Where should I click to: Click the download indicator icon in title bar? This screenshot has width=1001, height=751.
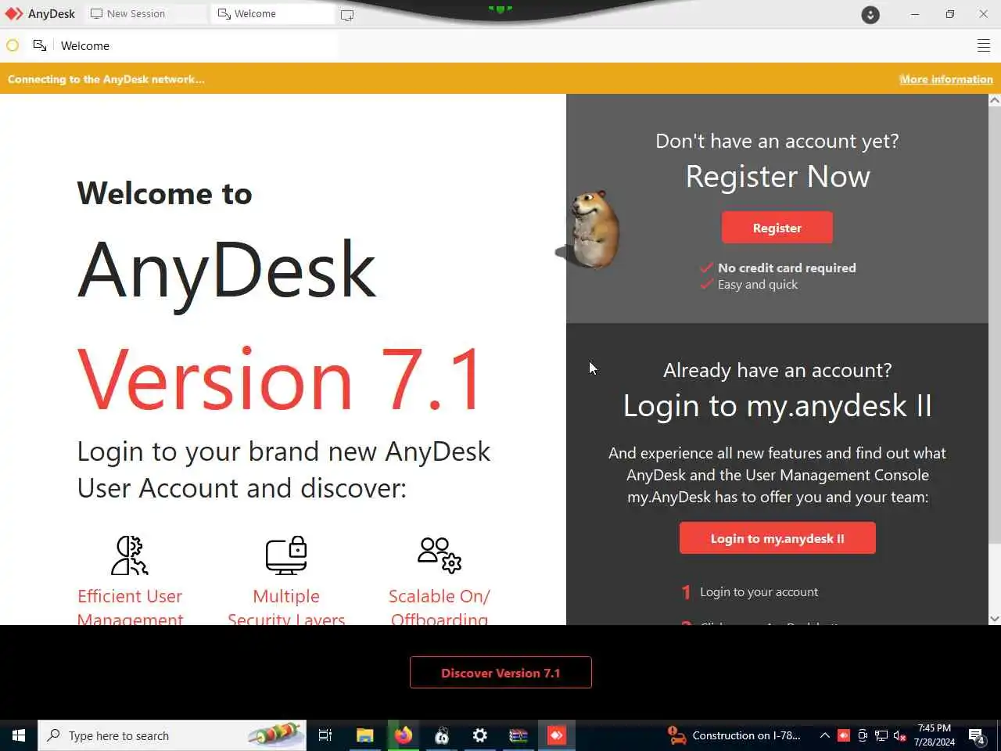click(x=870, y=15)
